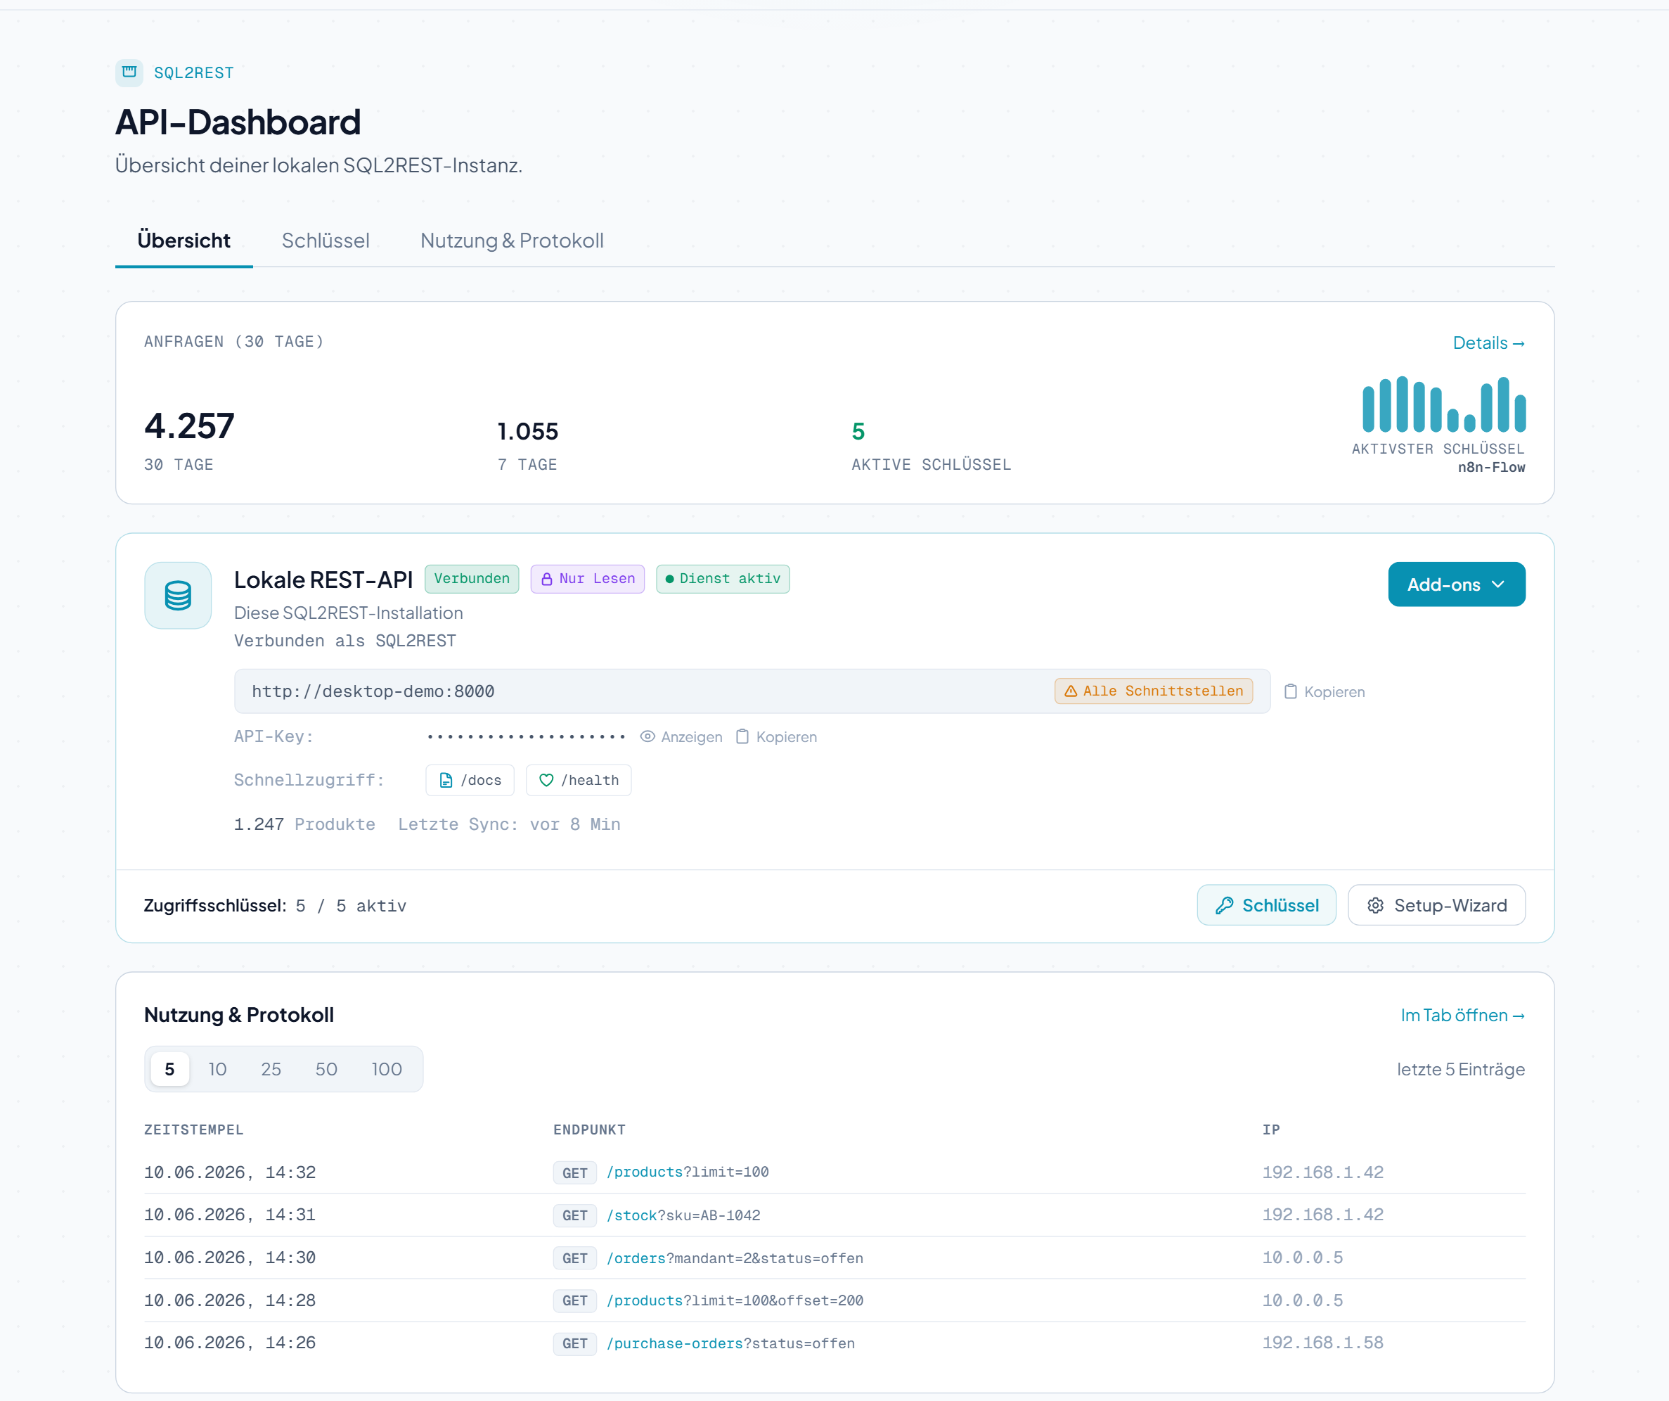The height and width of the screenshot is (1401, 1669).
Task: Click timestamp 10.06.2026, 14:30
Action: pos(230,1258)
